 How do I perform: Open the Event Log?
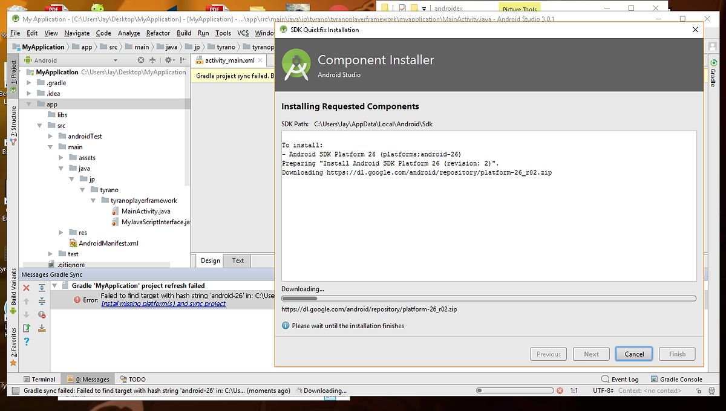tap(620, 380)
